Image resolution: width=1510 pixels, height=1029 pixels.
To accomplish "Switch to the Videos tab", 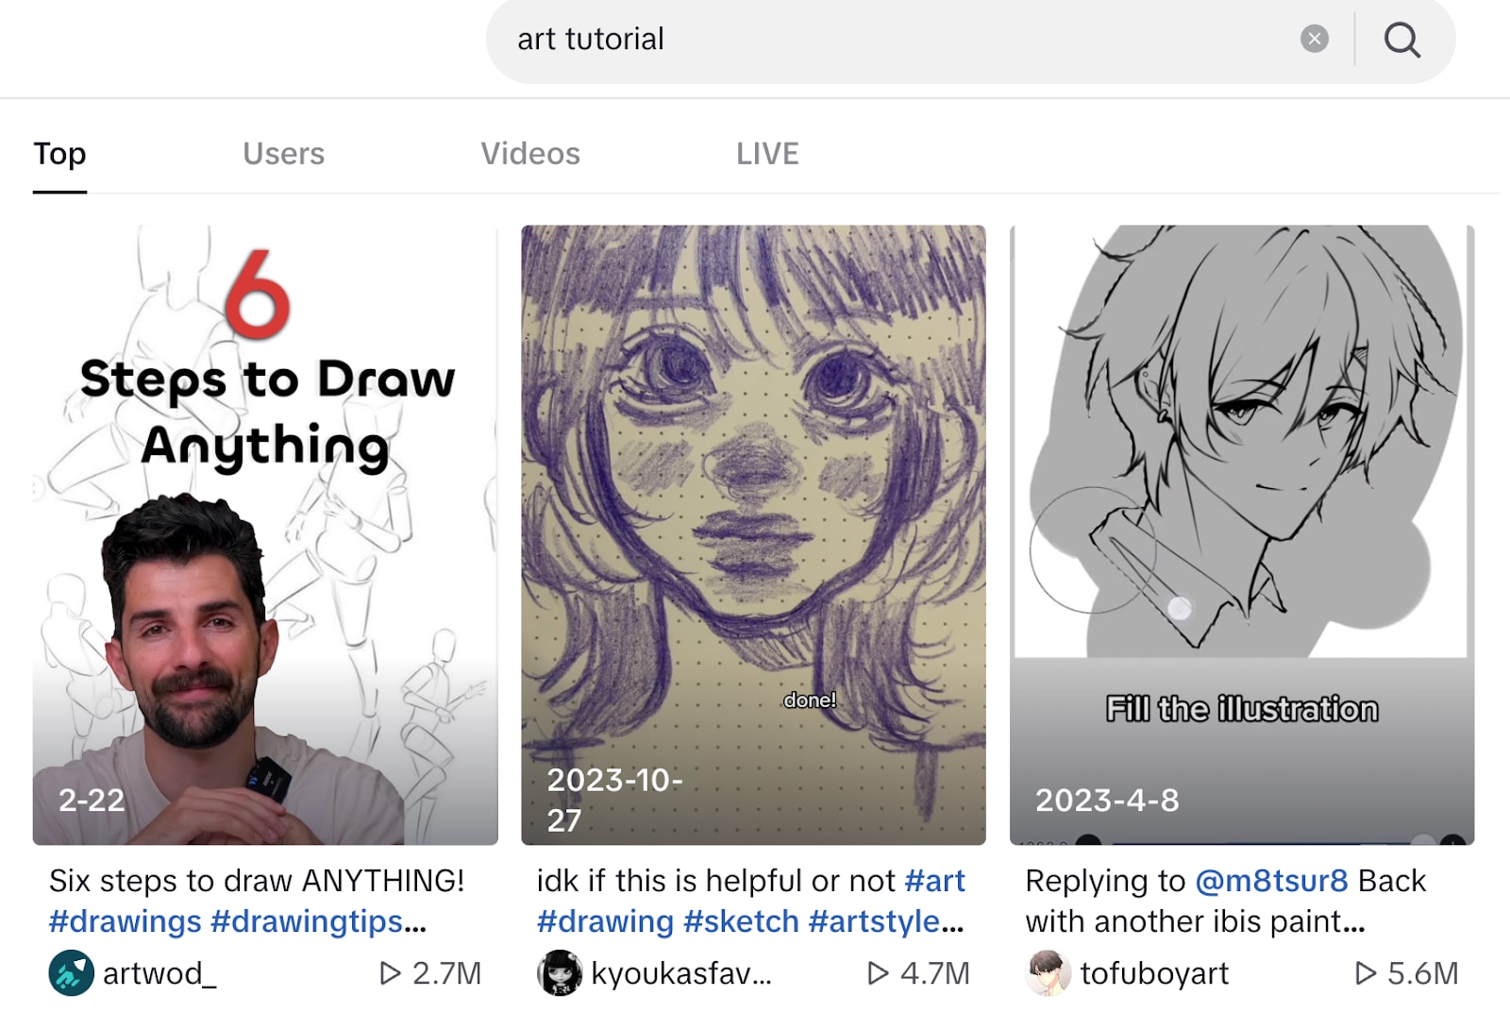I will point(530,154).
